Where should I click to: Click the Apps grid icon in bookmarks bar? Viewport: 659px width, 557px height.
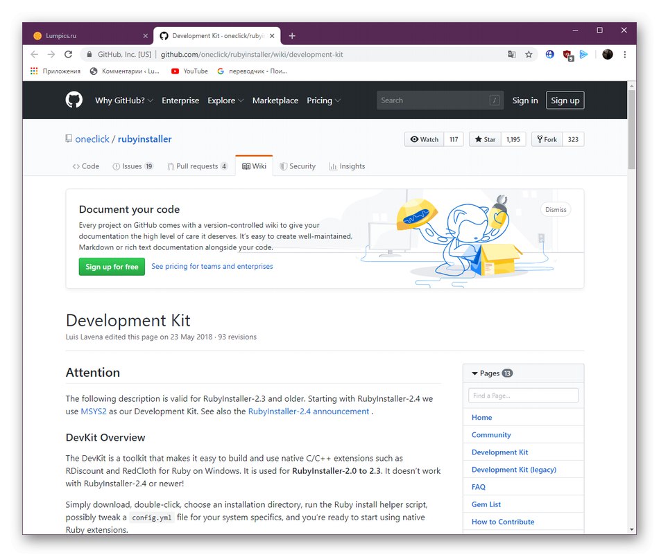[34, 71]
